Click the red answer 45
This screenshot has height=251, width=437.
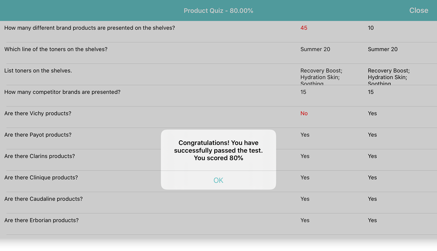304,28
